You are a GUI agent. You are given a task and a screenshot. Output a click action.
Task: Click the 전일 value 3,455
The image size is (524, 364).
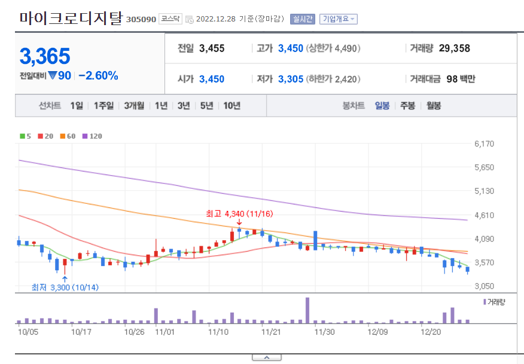point(212,48)
